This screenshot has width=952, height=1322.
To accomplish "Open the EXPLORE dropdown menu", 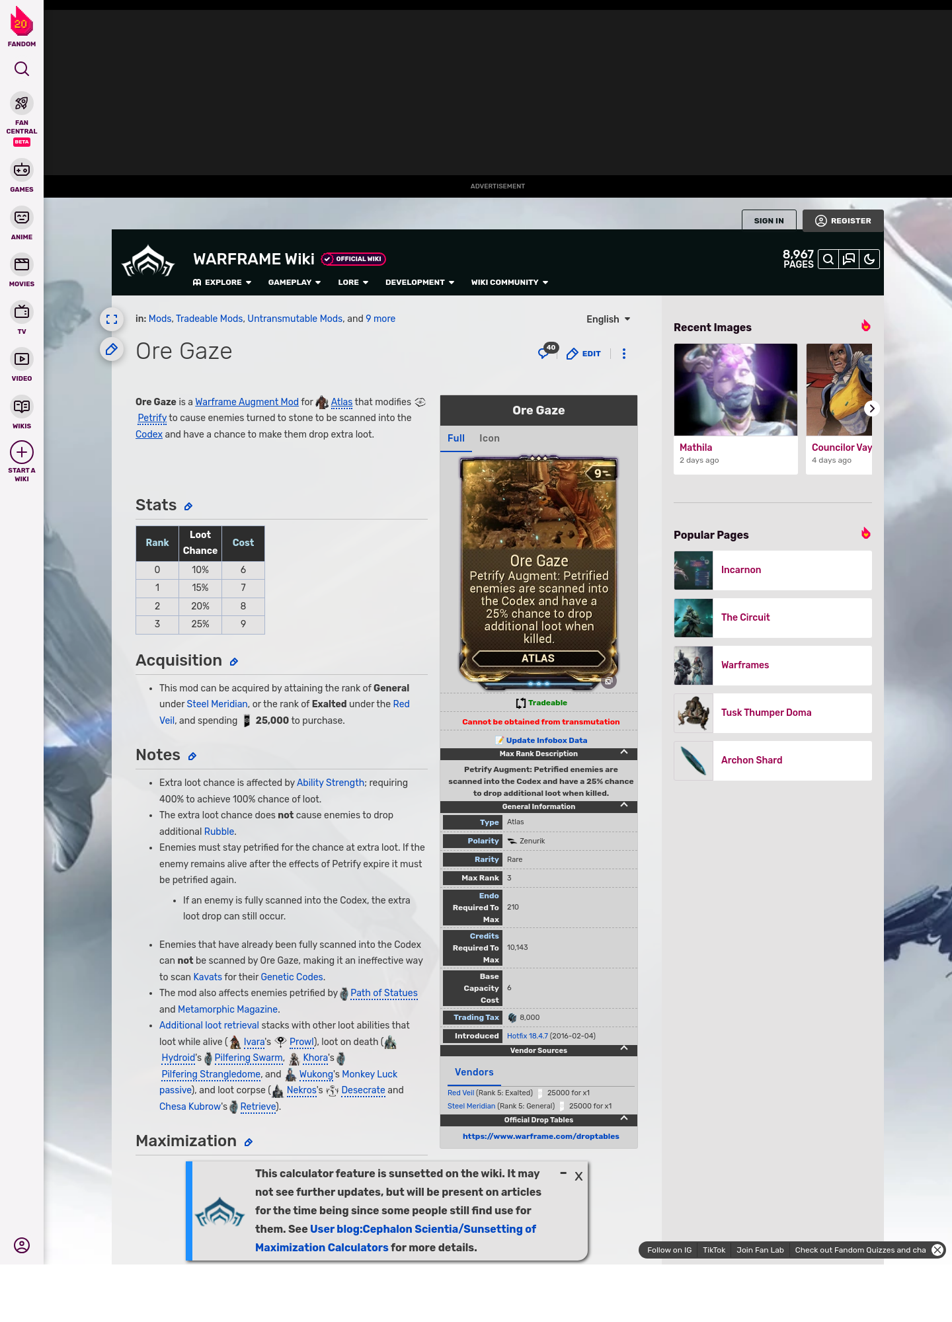I will pyautogui.click(x=222, y=282).
